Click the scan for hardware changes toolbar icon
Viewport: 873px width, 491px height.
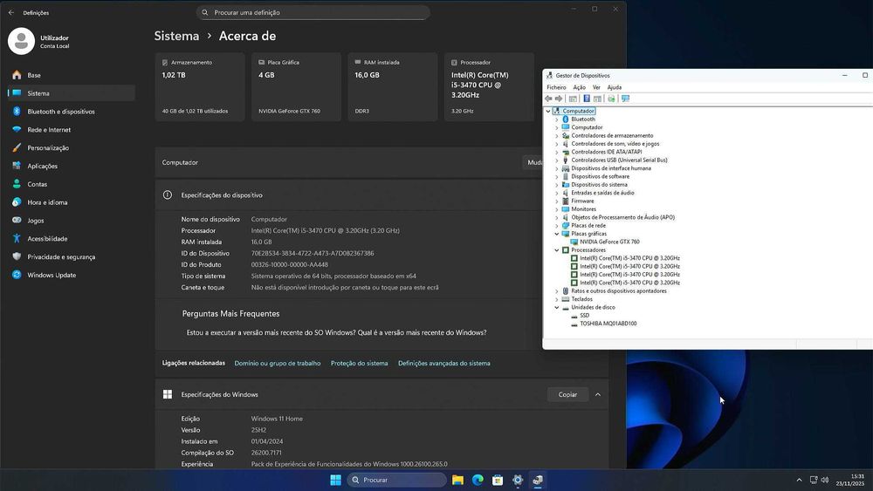click(x=611, y=99)
